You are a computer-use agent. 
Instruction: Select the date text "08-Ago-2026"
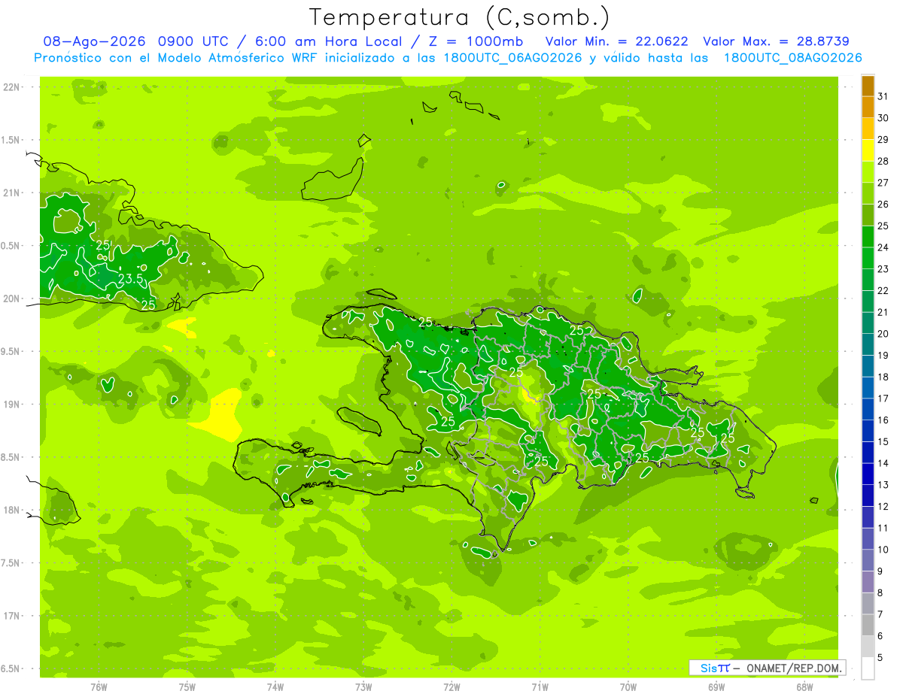point(95,41)
